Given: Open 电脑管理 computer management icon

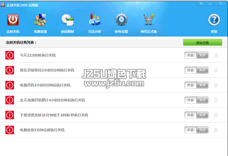Looking at the screenshot, I should (x=40, y=20).
